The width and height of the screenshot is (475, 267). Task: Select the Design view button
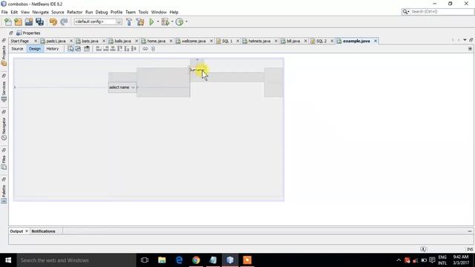pos(35,49)
